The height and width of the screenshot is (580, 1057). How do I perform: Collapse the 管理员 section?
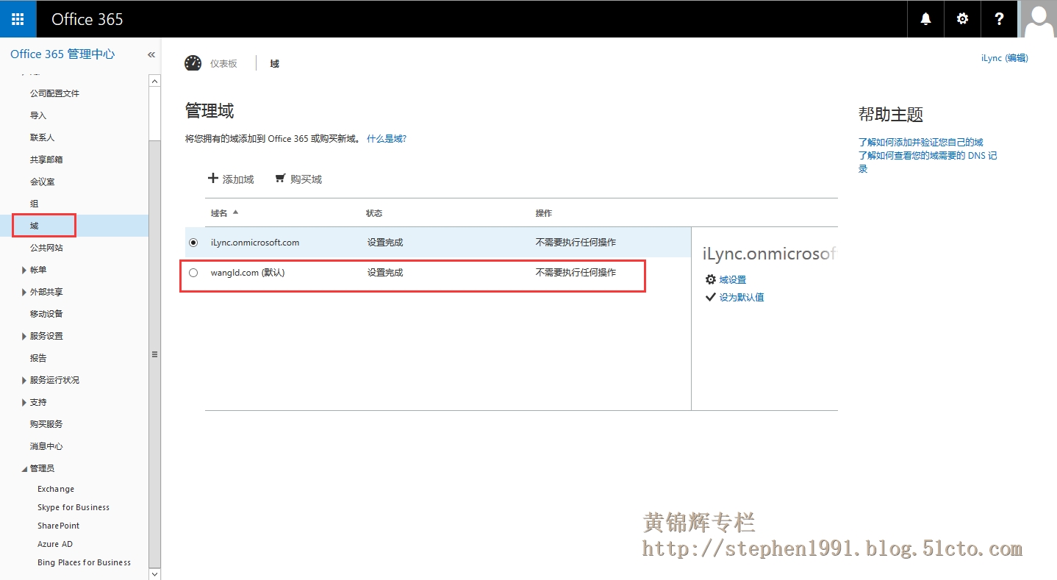coord(25,468)
